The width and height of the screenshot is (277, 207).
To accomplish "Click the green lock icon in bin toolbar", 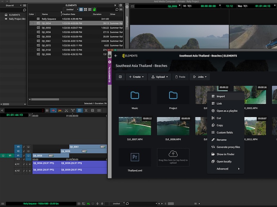I will pyautogui.click(x=94, y=9).
